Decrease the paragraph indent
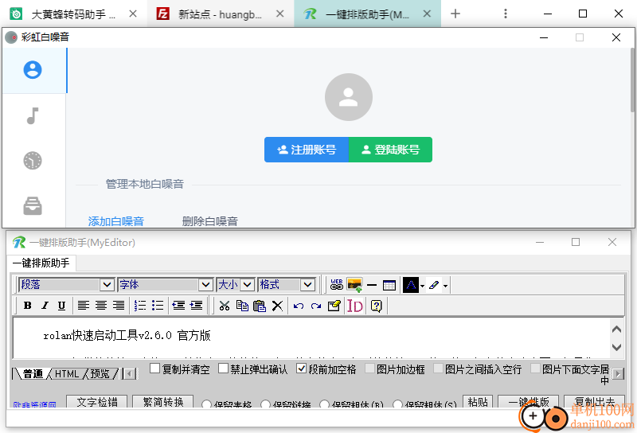 (178, 306)
